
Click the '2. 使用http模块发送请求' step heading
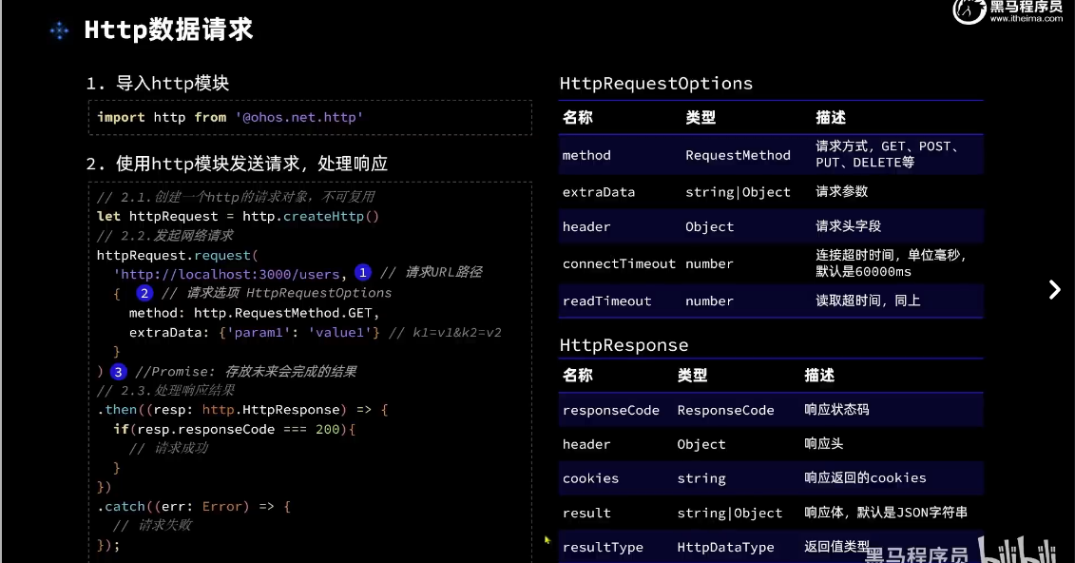(x=237, y=164)
